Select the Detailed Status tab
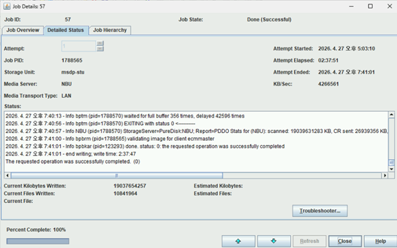397x248 pixels. pos(66,30)
